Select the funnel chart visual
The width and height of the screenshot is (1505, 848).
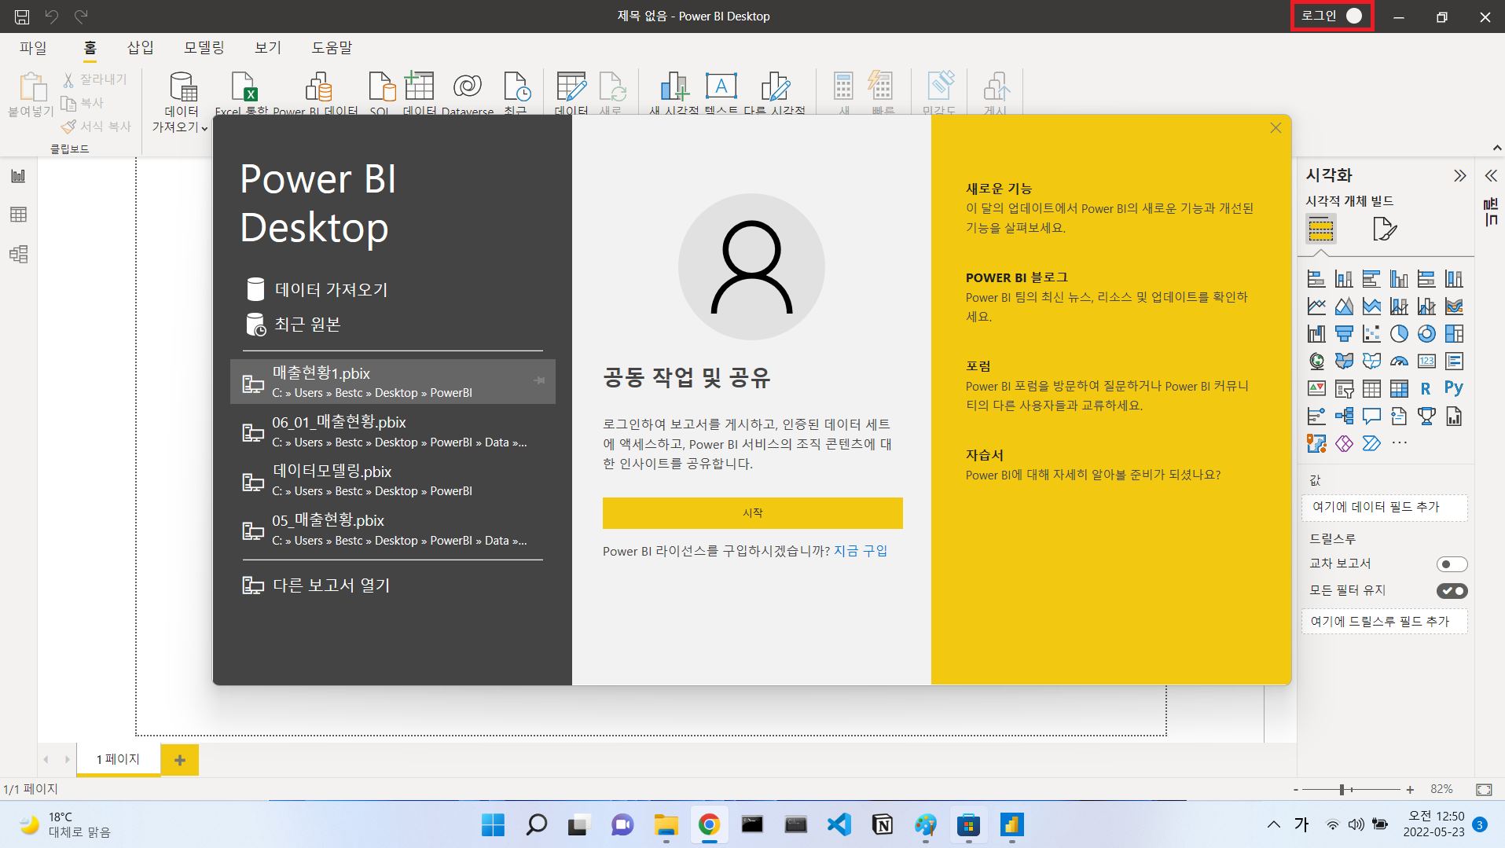(1344, 334)
